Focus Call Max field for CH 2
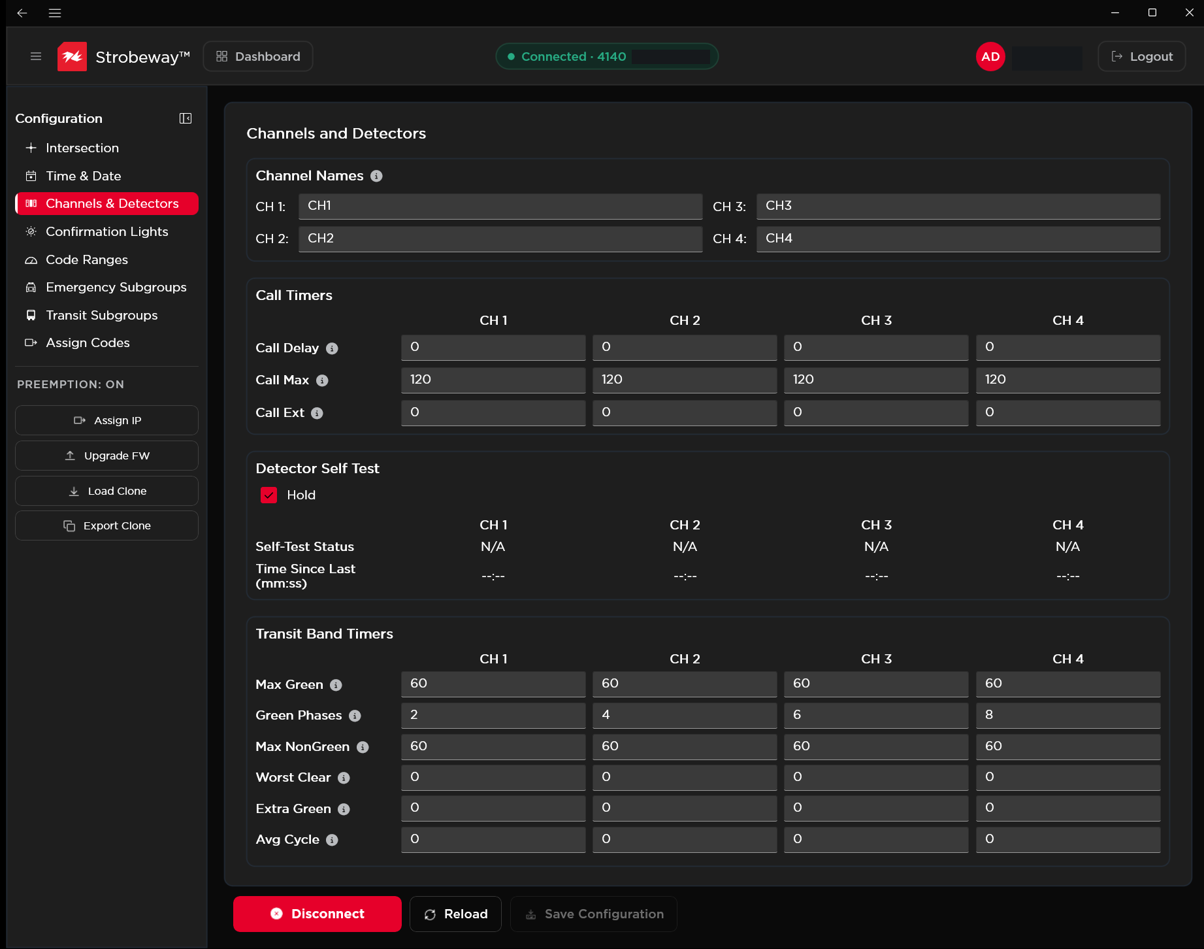 [685, 380]
